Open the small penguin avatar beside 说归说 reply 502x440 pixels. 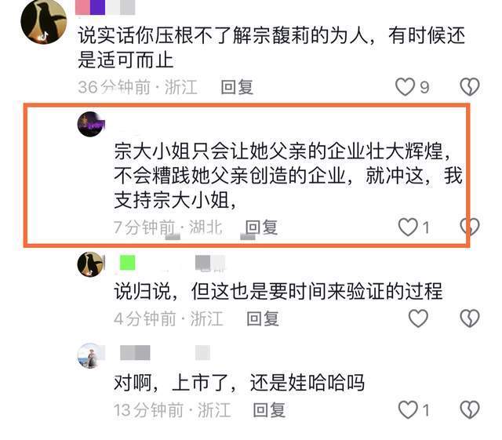tap(91, 264)
